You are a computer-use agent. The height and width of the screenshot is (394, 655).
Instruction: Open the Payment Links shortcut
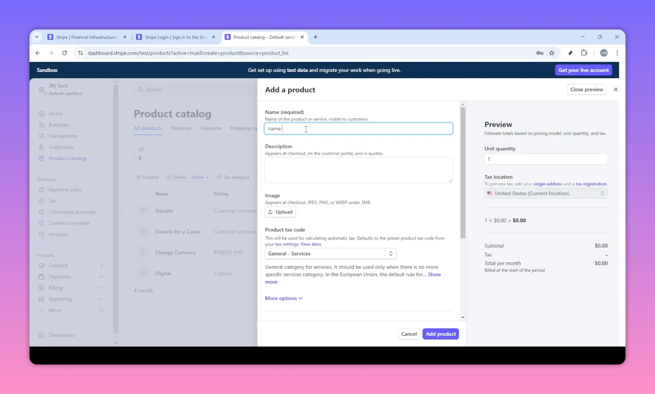(65, 190)
